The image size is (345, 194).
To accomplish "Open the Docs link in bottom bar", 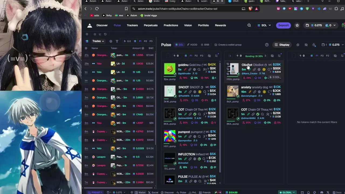I will click(337, 192).
